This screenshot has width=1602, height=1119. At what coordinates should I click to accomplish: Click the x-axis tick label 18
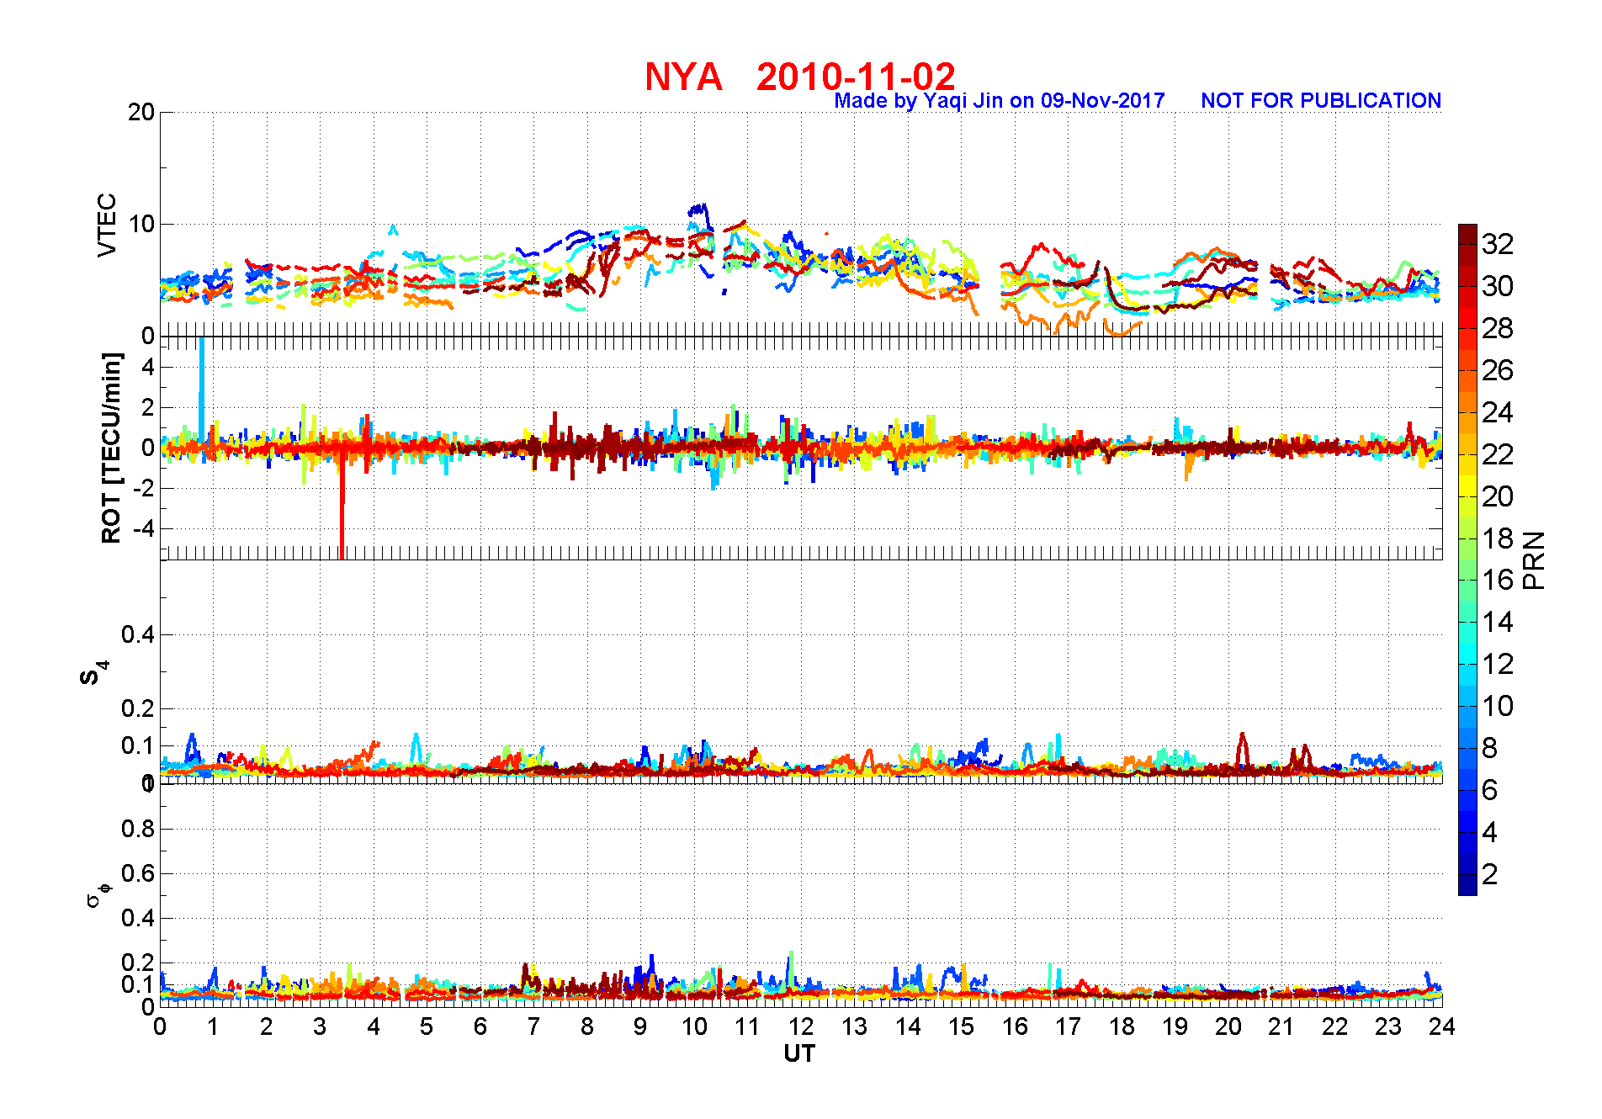point(1122,1026)
